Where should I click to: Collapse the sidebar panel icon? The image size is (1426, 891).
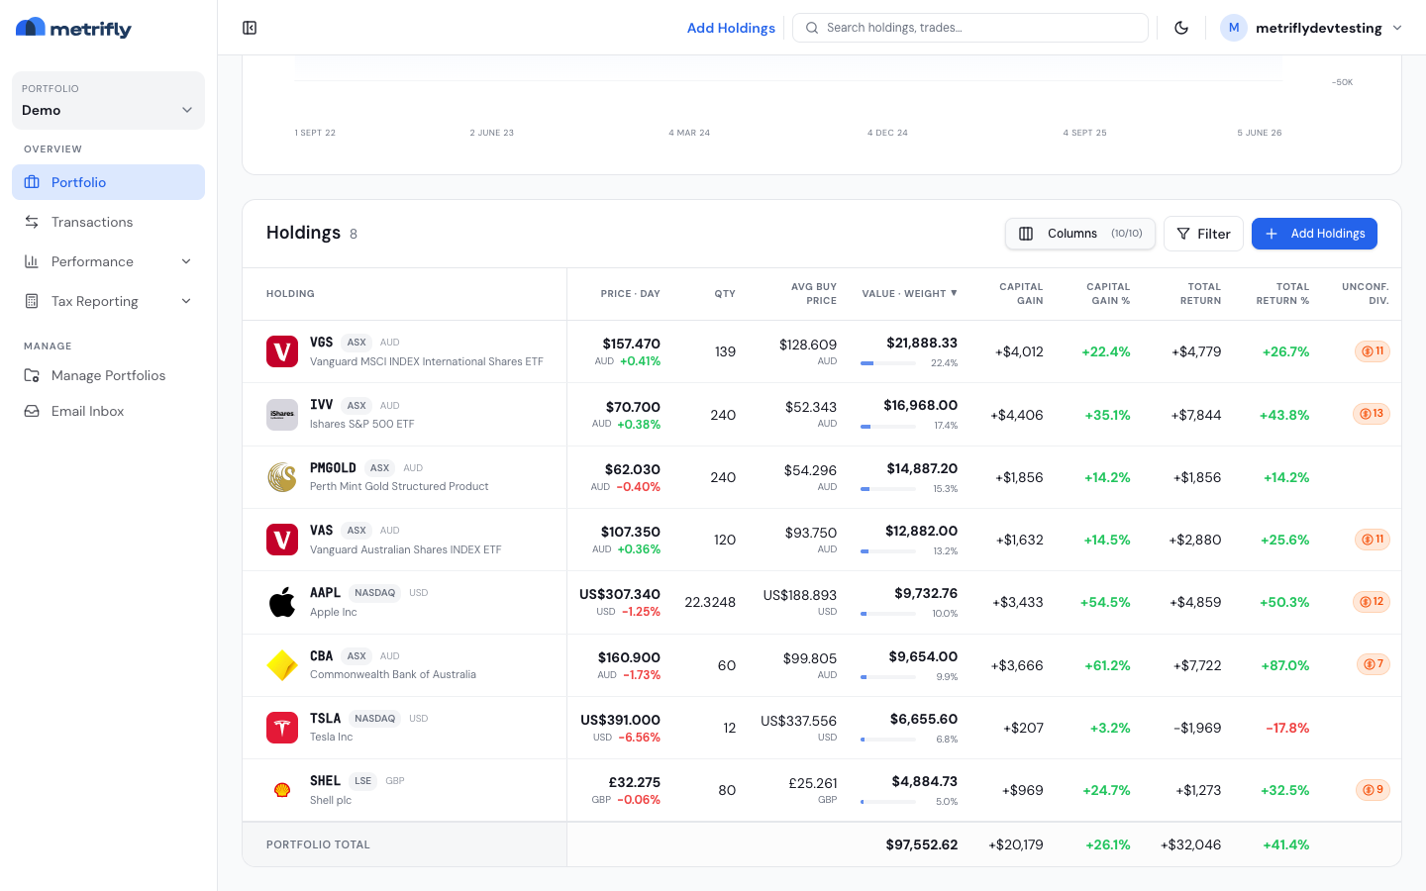click(x=250, y=28)
